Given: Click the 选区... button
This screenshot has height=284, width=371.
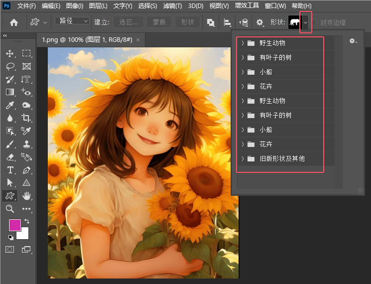Looking at the screenshot, I should point(128,22).
